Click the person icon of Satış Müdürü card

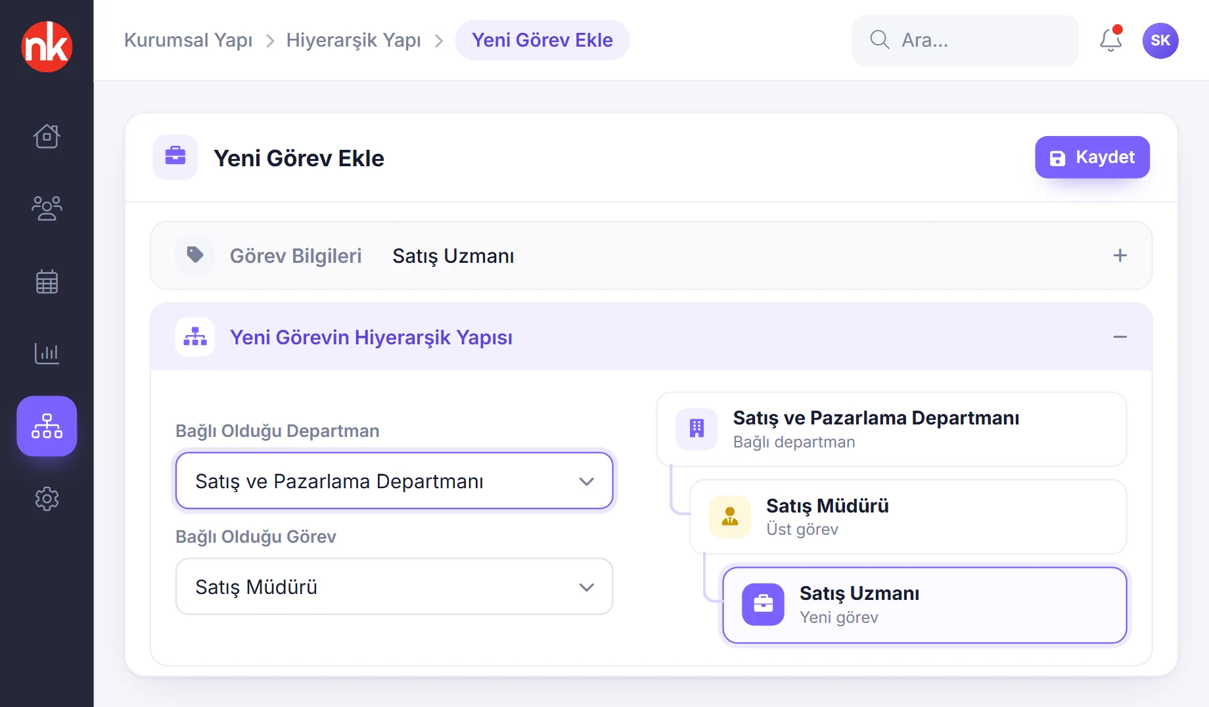coord(730,516)
